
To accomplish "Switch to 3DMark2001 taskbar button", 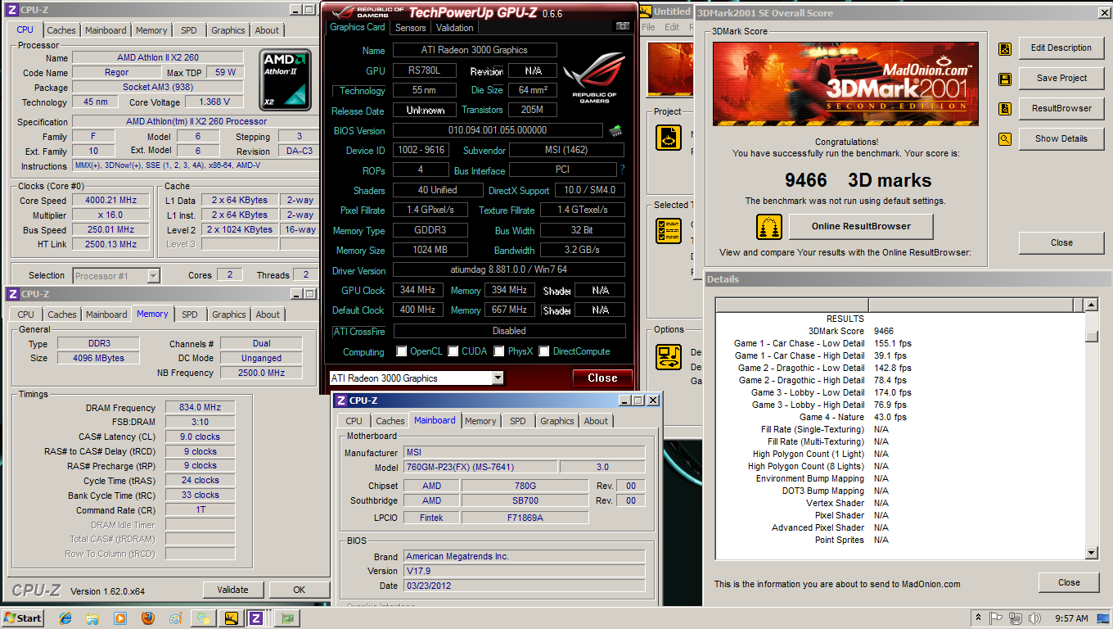I will pos(231,618).
